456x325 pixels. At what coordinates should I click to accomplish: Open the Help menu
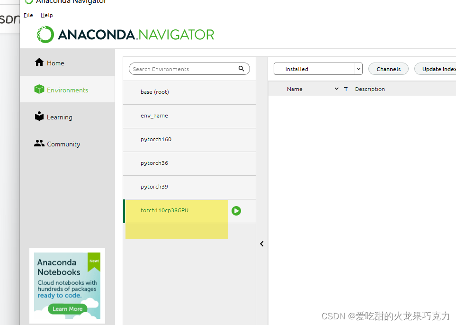[46, 15]
